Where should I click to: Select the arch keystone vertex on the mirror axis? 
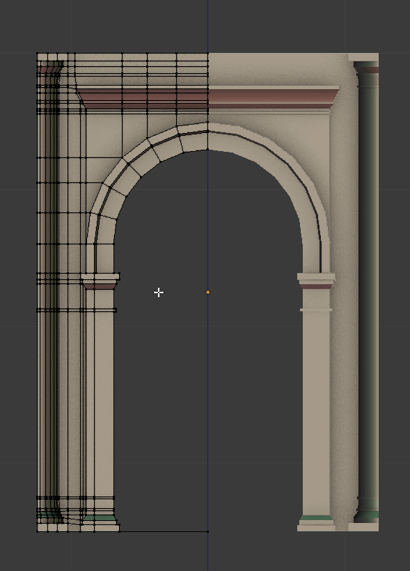pos(208,149)
